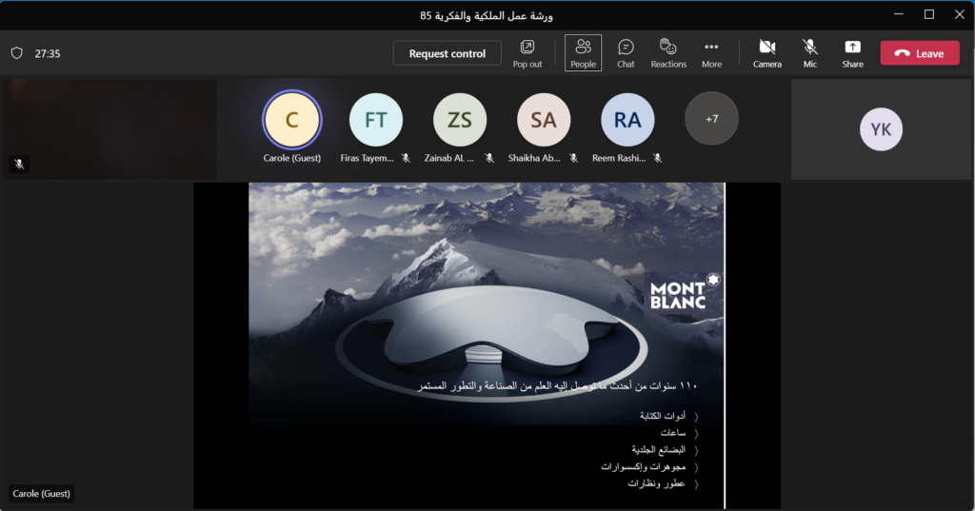This screenshot has width=975, height=511.
Task: Toggle the Camera on
Action: point(766,53)
